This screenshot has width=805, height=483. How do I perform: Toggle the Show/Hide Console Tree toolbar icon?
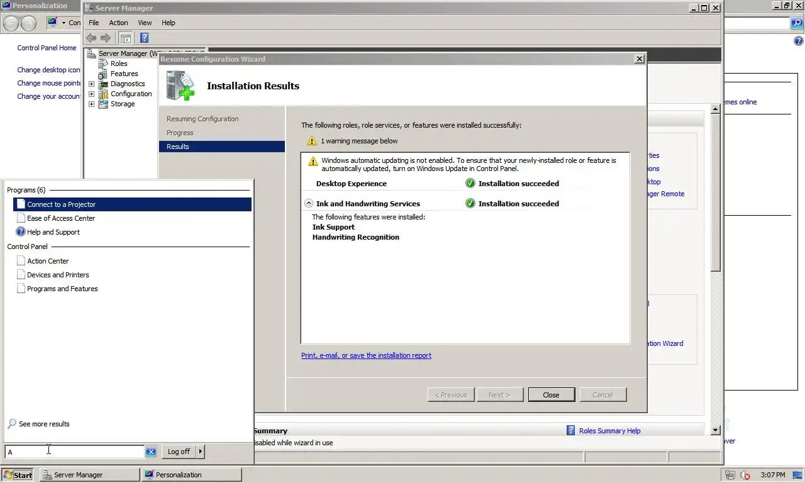pyautogui.click(x=125, y=38)
